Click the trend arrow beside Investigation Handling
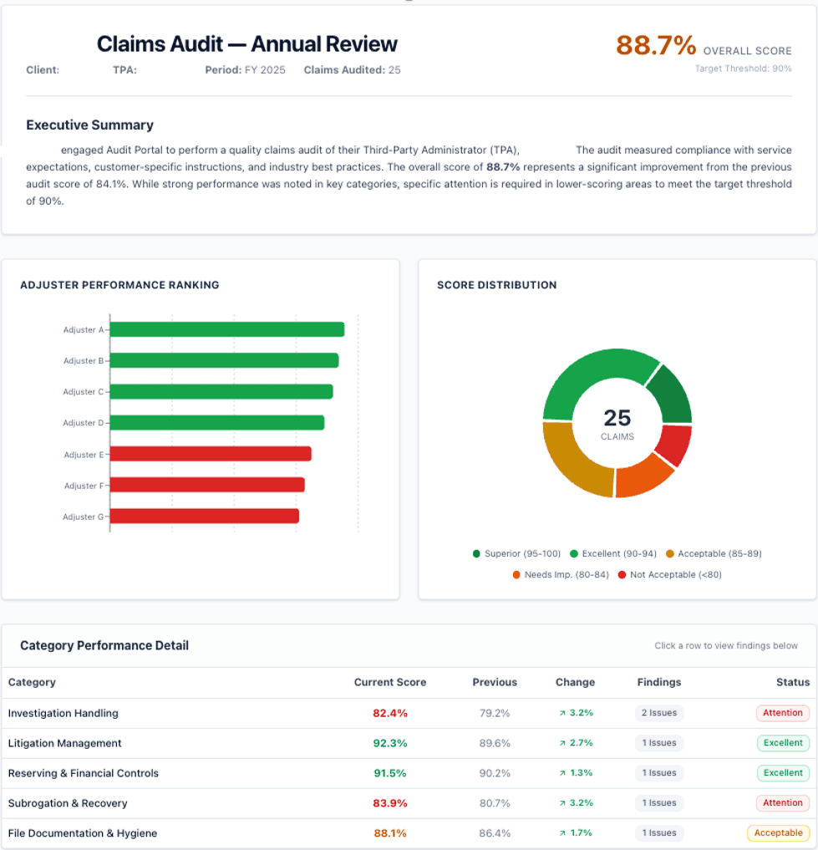This screenshot has height=850, width=818. pos(564,713)
